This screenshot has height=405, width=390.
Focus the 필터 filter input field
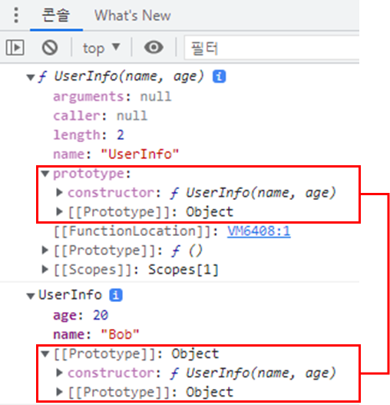click(272, 48)
